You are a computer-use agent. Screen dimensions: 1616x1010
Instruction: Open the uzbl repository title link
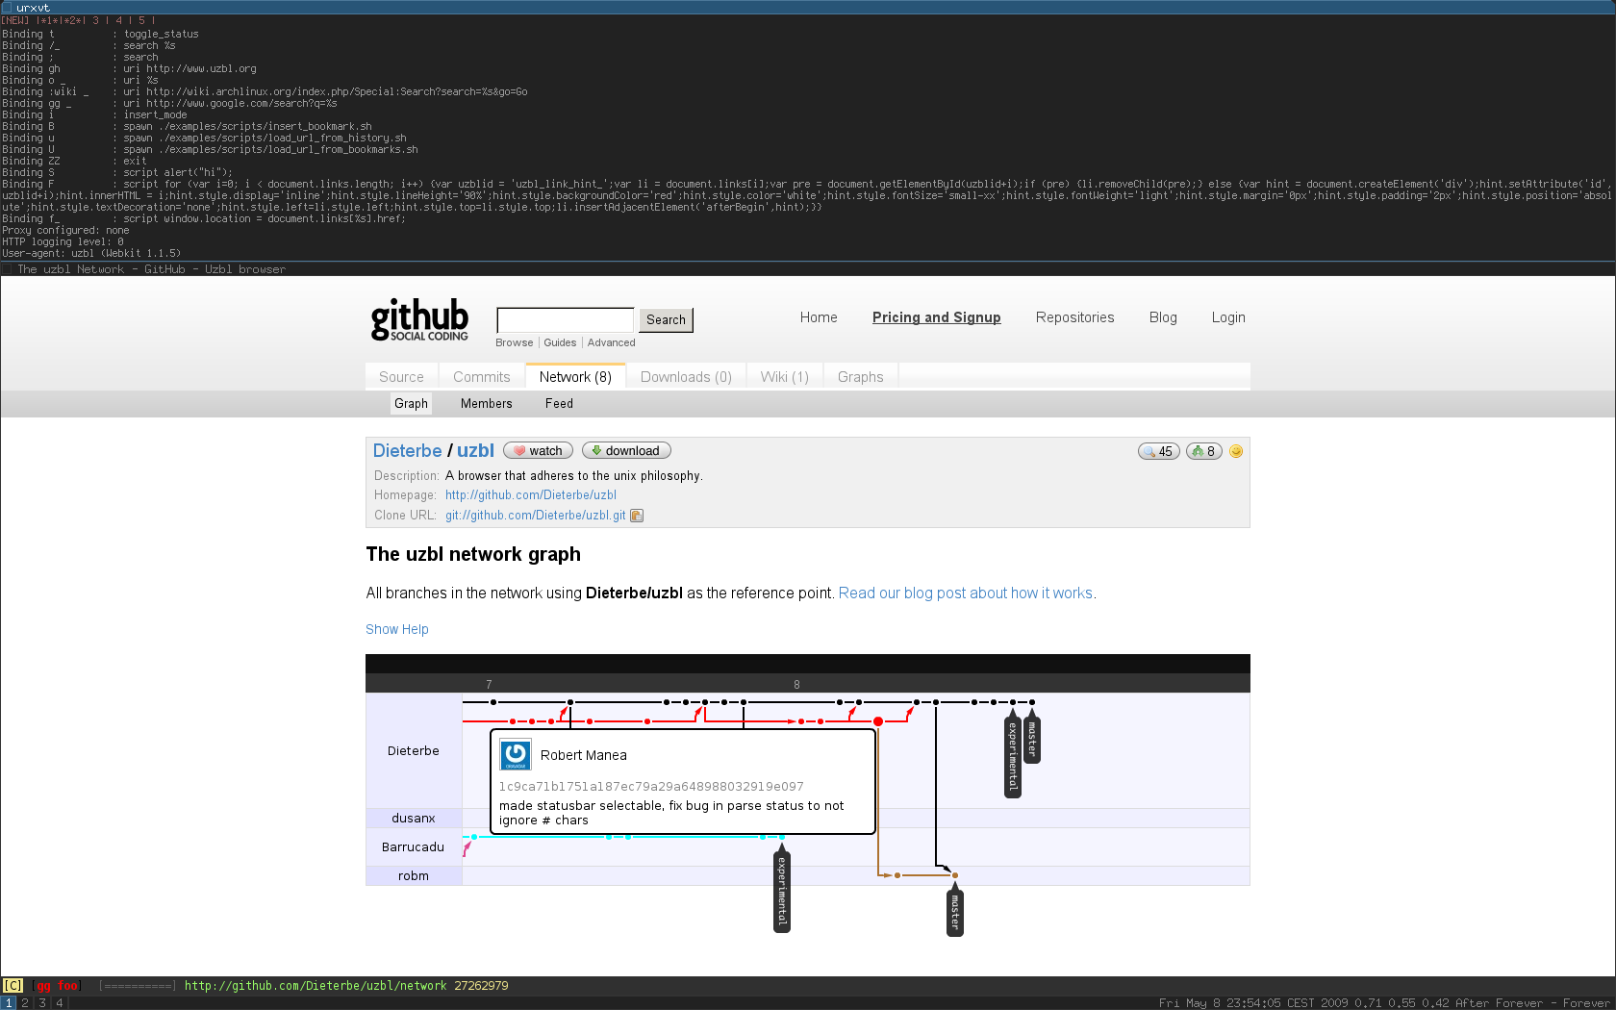point(475,451)
